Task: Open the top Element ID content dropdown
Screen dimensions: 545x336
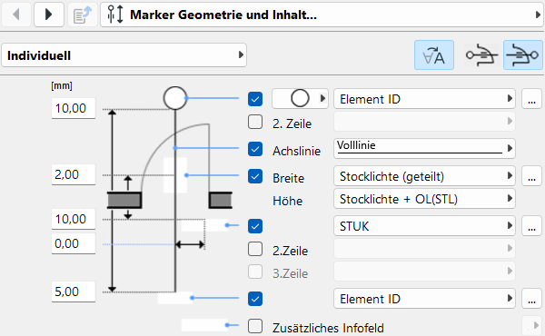Action: (x=424, y=99)
